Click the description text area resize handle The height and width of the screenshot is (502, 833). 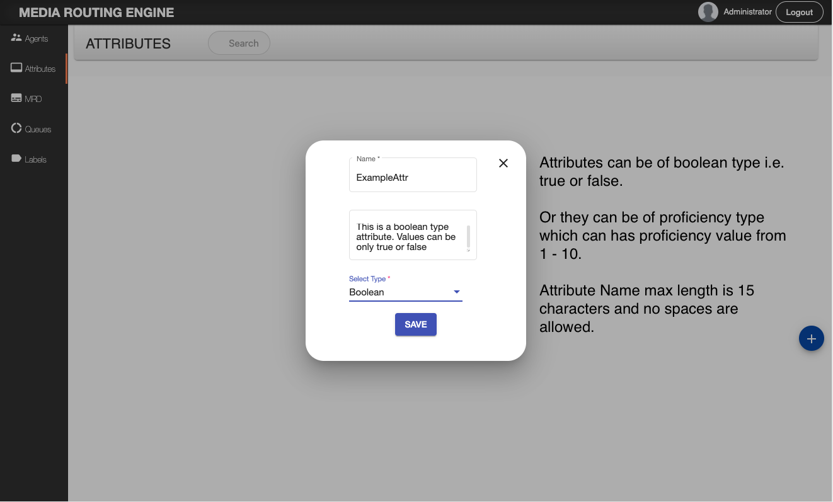pos(468,250)
